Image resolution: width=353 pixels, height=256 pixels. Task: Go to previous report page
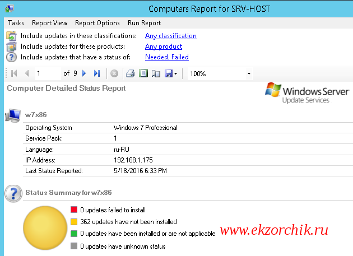[x=27, y=73]
